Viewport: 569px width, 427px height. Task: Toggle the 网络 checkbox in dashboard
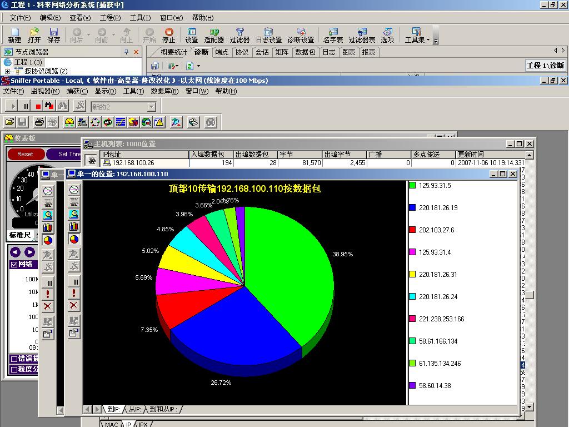[14, 265]
